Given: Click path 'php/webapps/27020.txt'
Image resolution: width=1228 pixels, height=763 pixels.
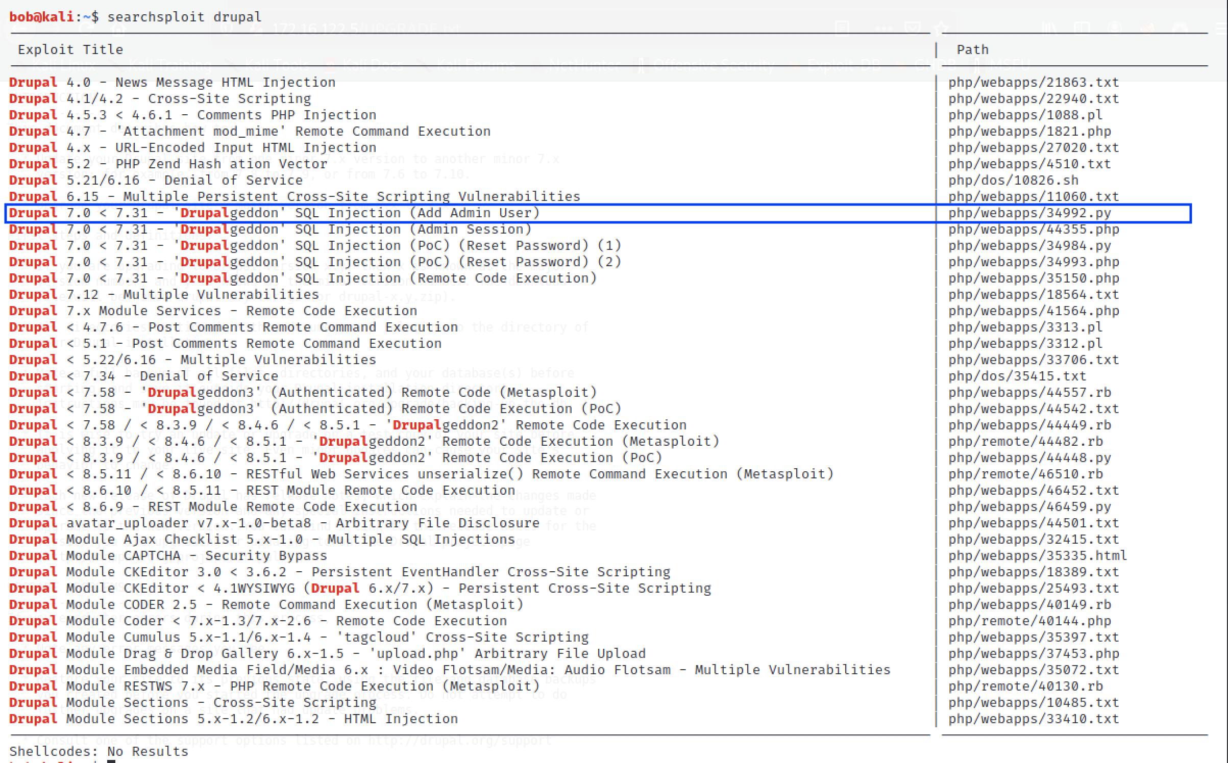Looking at the screenshot, I should coord(1034,147).
